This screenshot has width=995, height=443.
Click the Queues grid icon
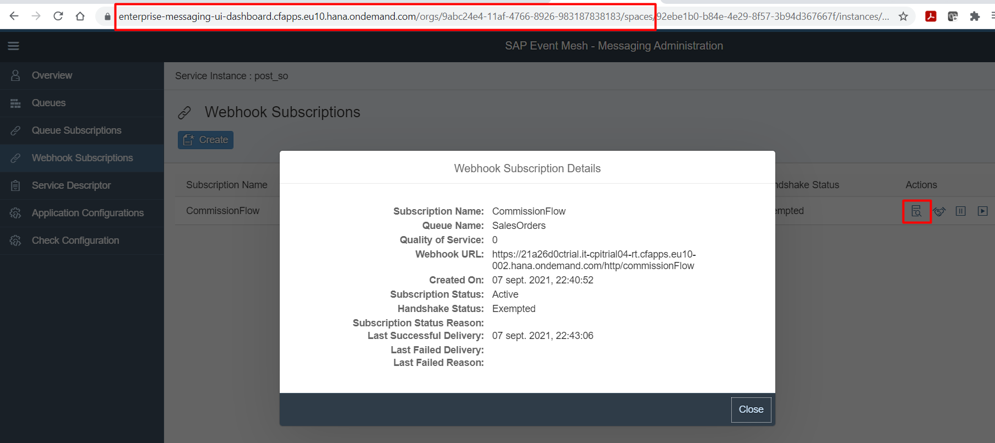click(x=15, y=103)
